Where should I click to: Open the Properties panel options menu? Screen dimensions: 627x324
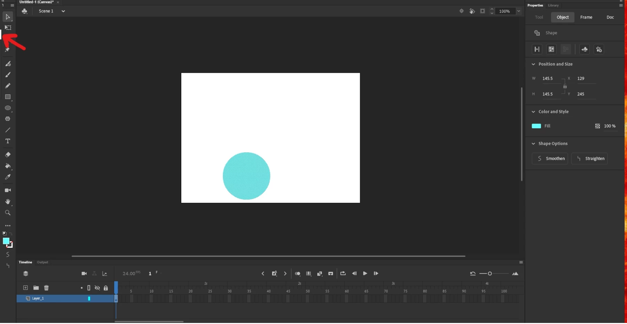tap(621, 6)
